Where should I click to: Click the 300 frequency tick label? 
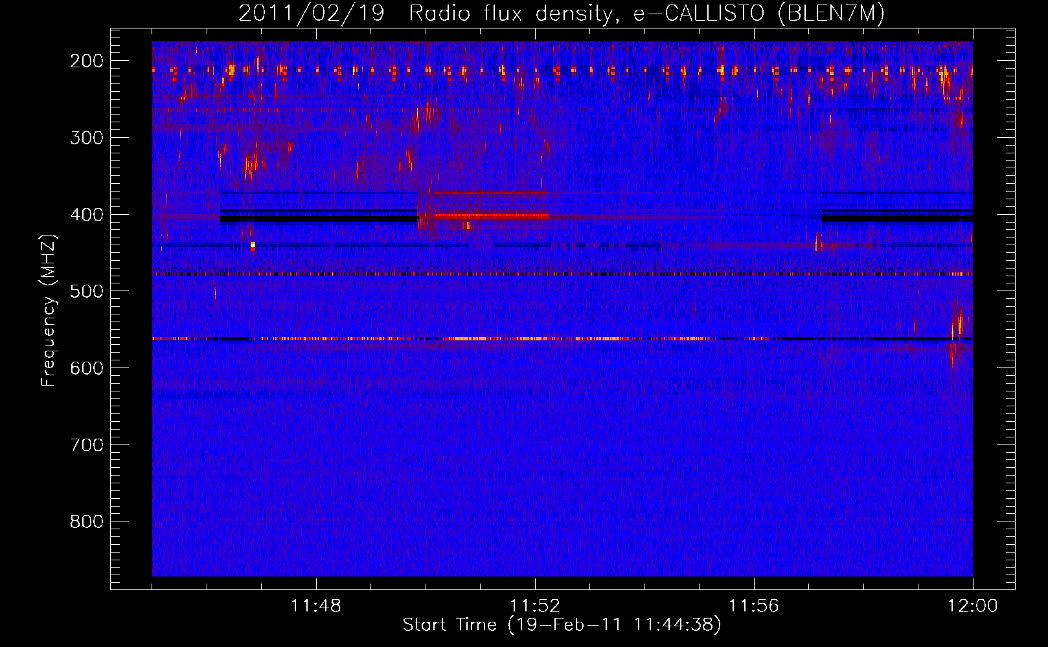(86, 138)
